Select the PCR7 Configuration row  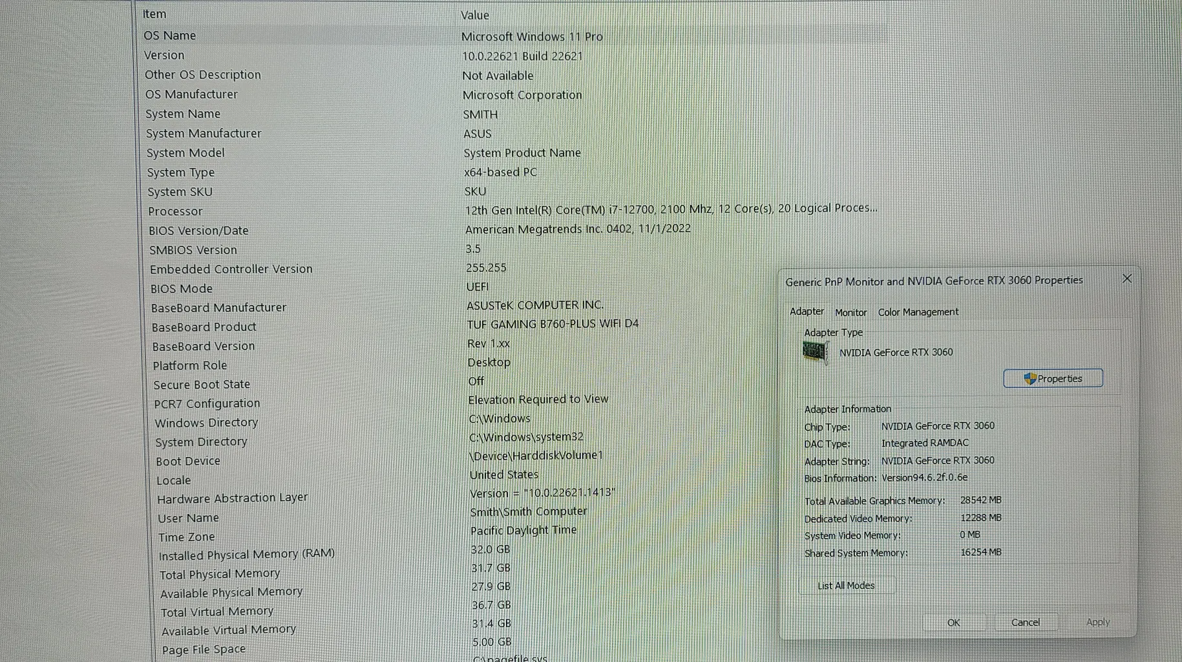click(x=207, y=403)
